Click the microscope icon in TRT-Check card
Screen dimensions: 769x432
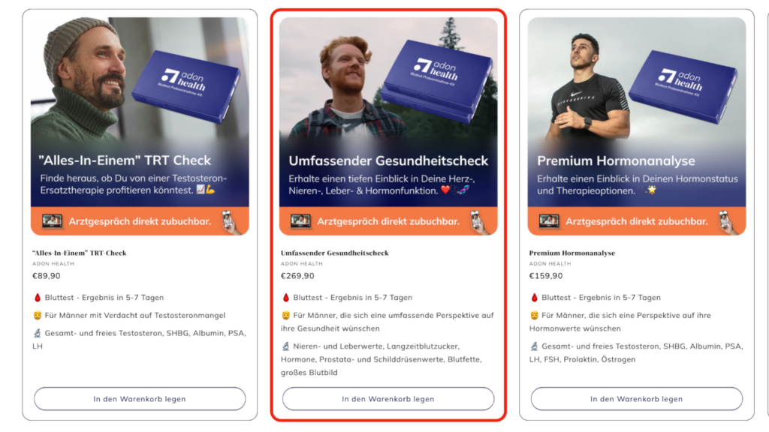coord(38,333)
